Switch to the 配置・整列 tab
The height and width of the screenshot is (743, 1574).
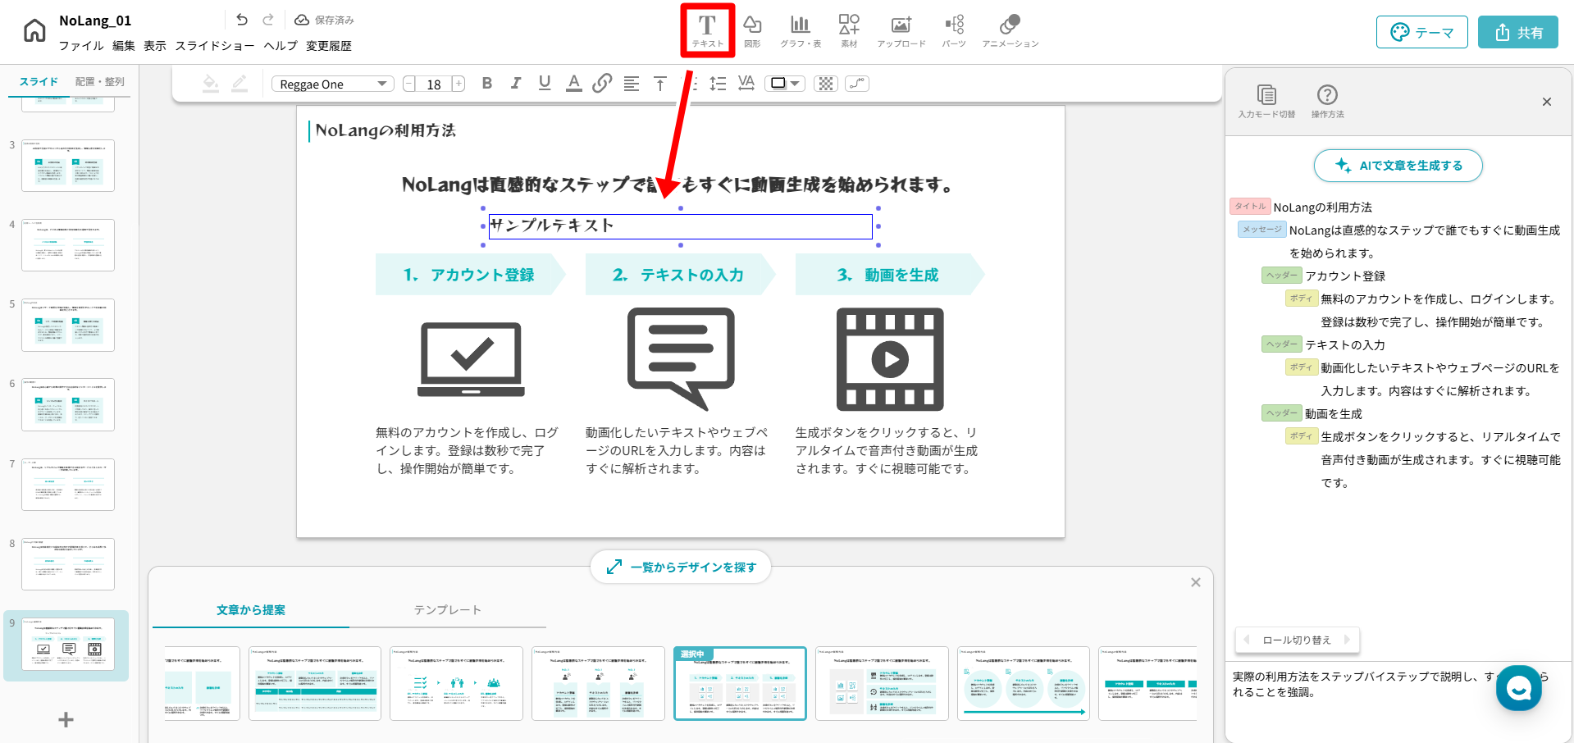click(x=100, y=82)
